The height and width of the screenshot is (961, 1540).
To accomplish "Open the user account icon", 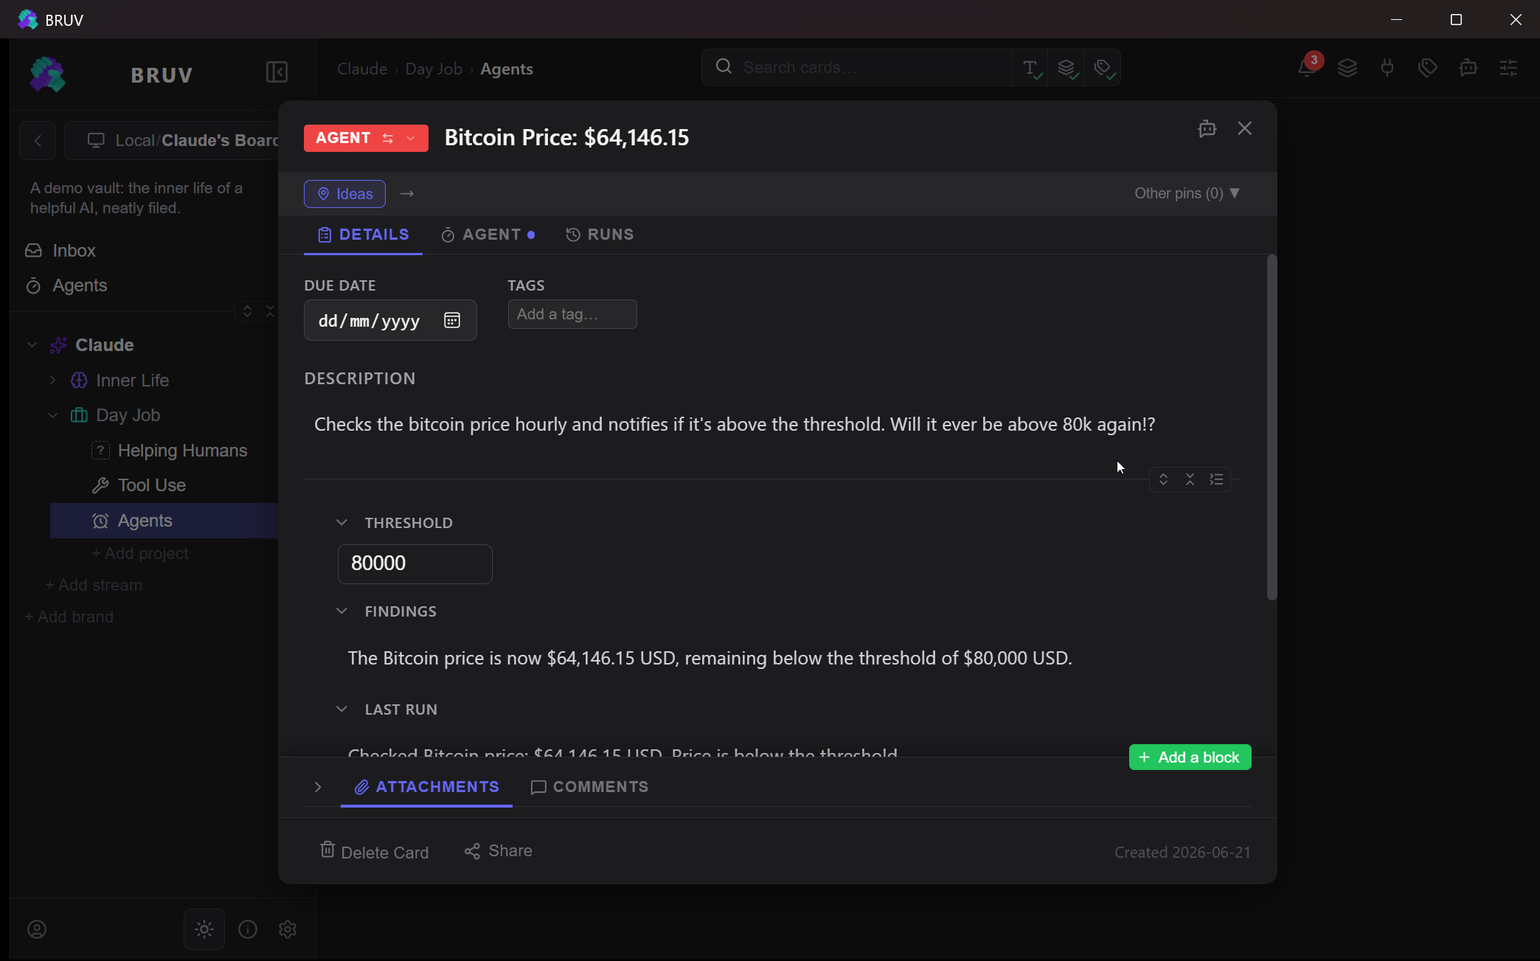I will click(37, 929).
